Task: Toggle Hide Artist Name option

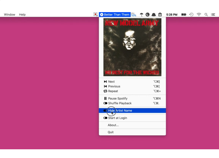Action: (132, 111)
